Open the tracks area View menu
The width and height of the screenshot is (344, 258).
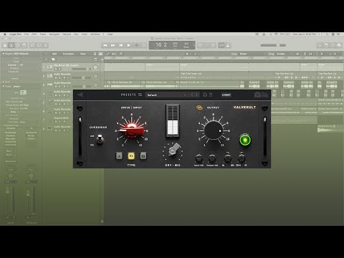(83, 54)
